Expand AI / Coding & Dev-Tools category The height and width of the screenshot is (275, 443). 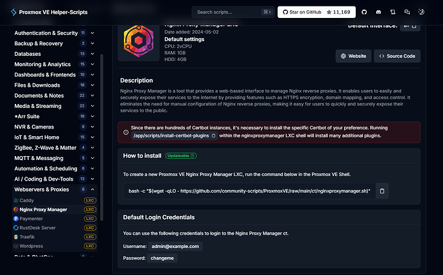point(54,179)
